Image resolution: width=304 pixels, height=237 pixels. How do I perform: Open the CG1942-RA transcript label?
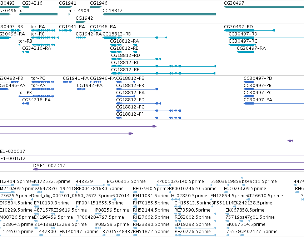coord(89,34)
